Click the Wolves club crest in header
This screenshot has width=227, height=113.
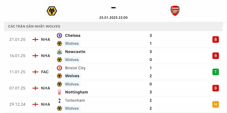click(52, 11)
